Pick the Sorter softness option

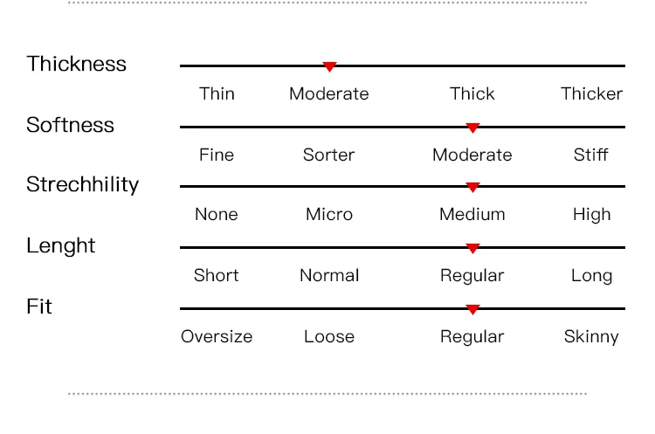328,155
